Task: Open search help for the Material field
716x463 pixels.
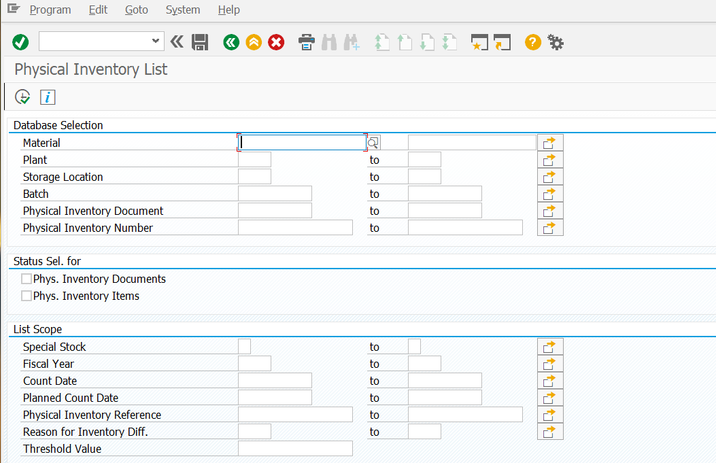Action: click(373, 142)
